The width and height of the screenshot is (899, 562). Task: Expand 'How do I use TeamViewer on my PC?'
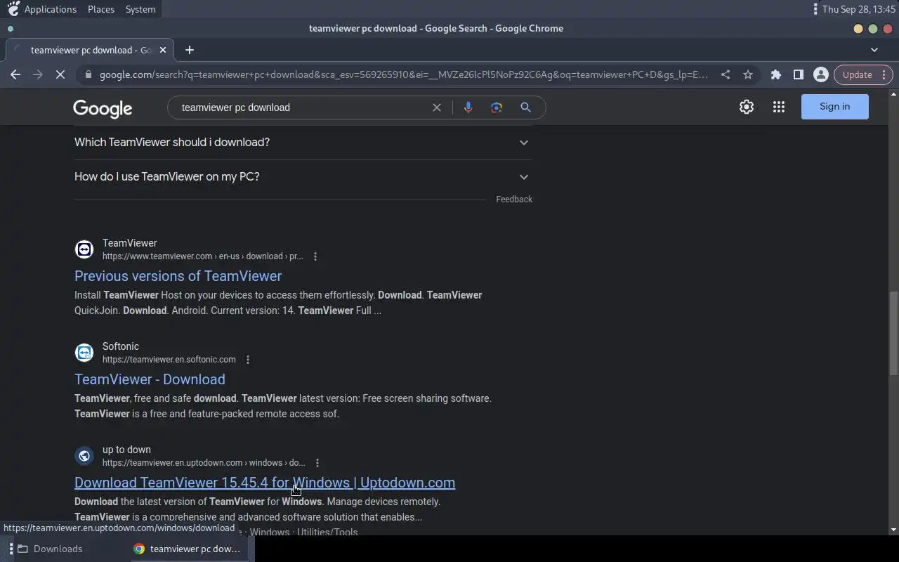302,177
